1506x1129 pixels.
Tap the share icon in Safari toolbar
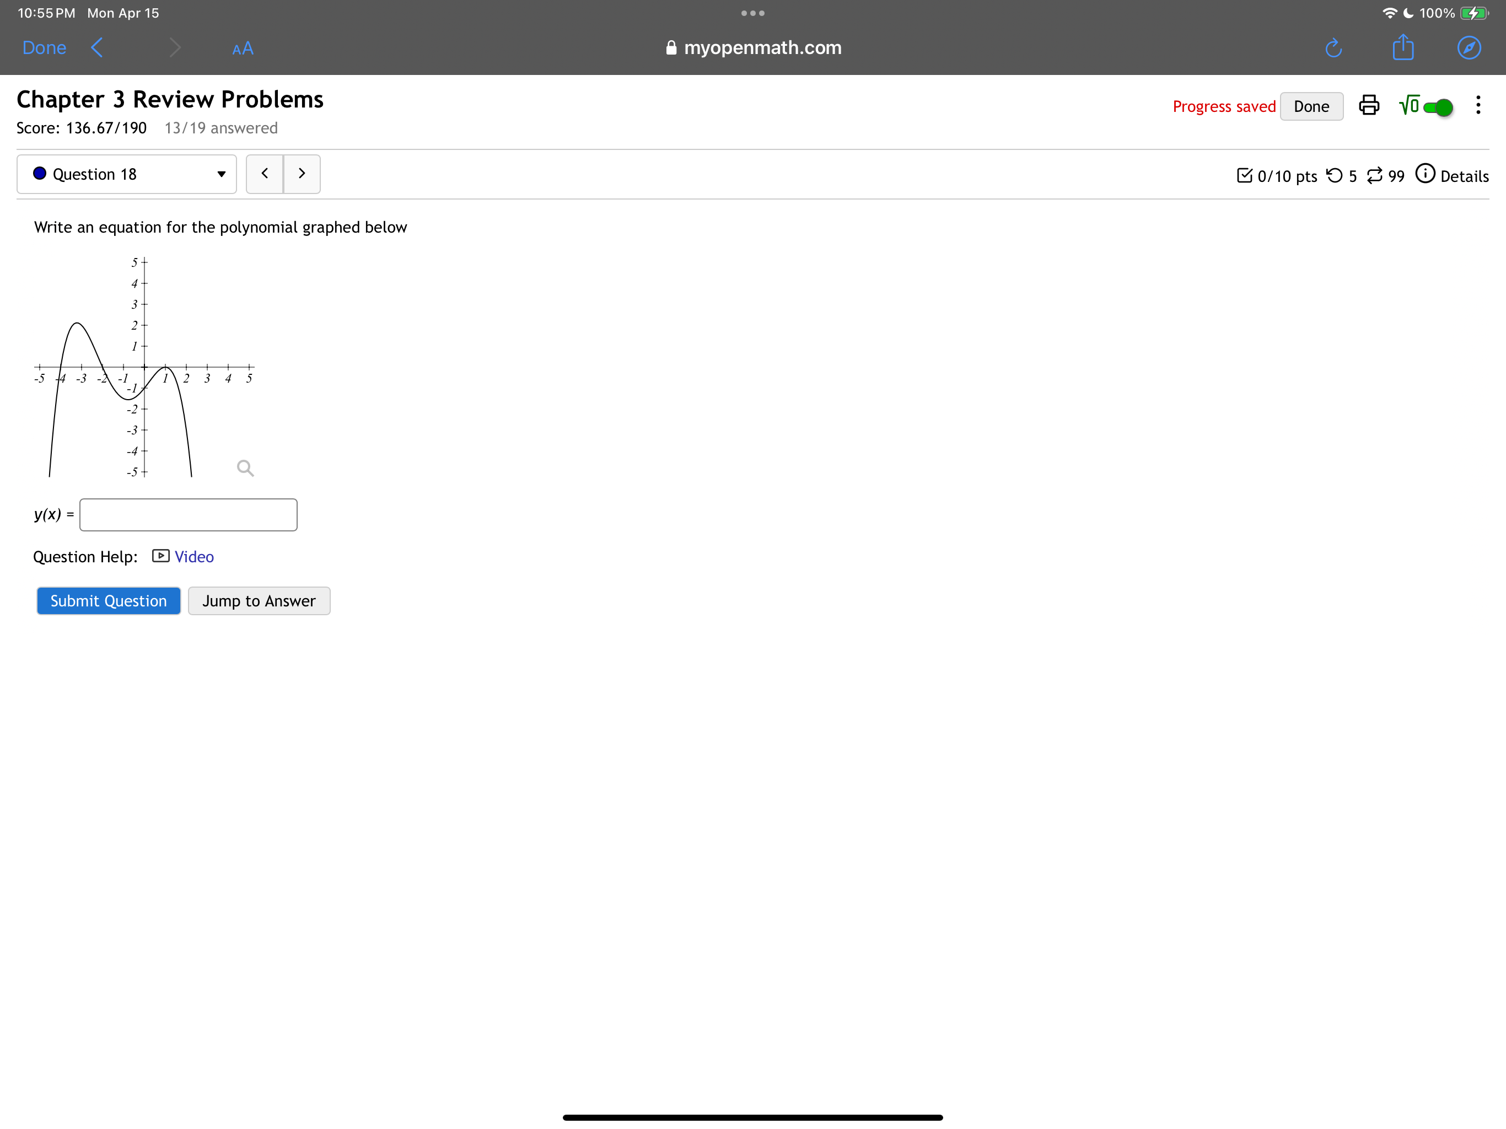[x=1402, y=47]
